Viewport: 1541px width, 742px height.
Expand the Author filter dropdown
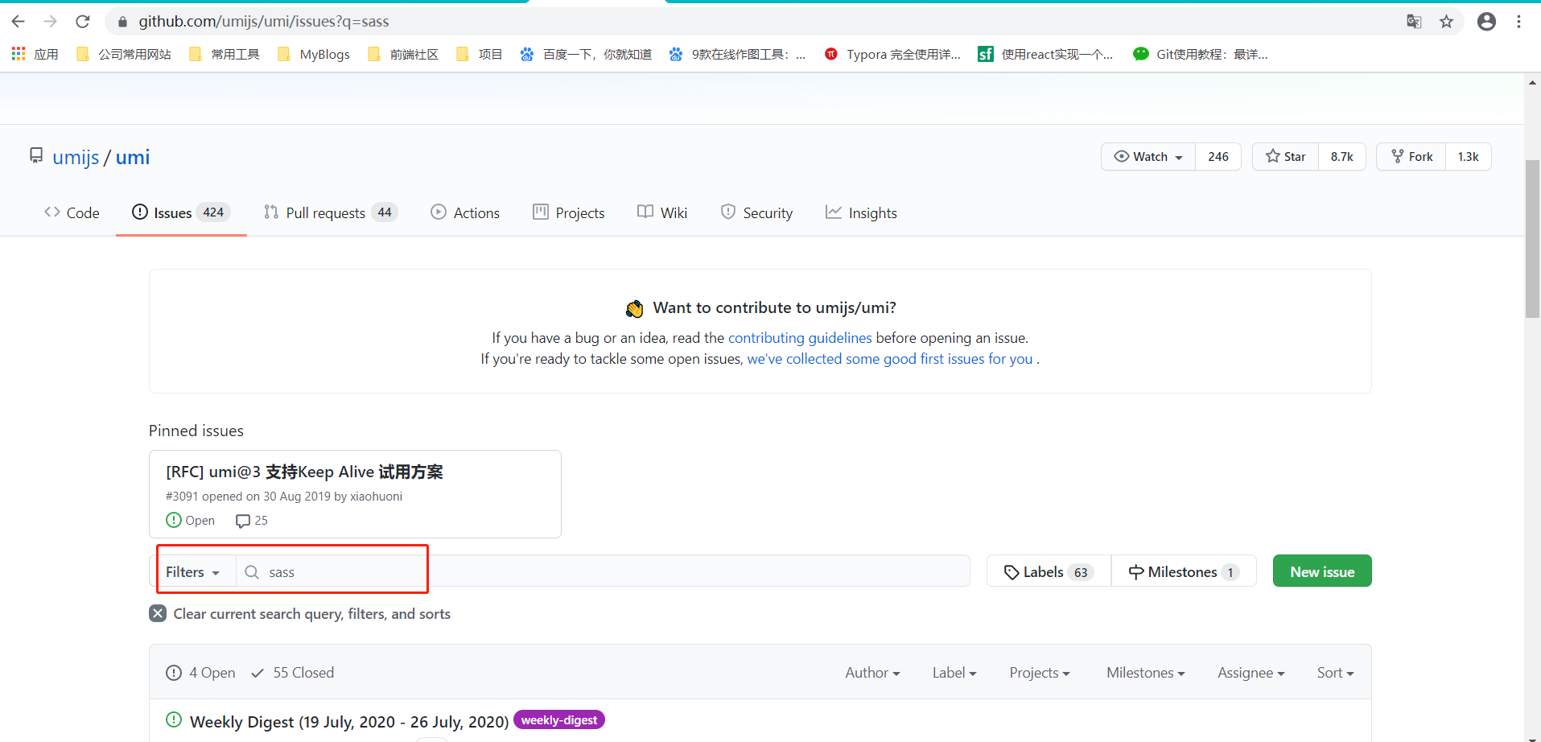point(872,673)
